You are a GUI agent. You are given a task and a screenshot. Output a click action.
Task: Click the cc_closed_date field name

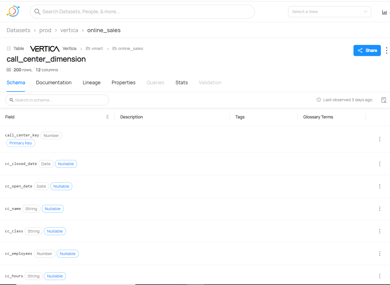21,164
